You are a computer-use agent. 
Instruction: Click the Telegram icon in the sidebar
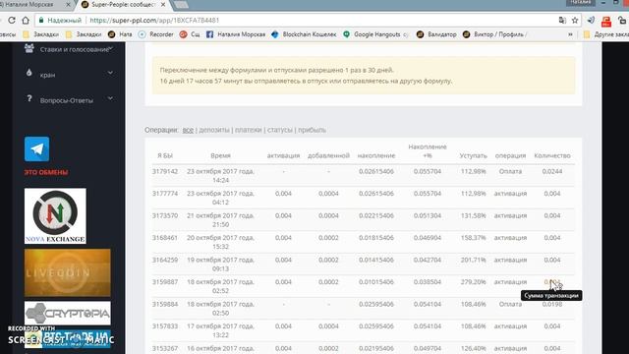[x=37, y=148]
